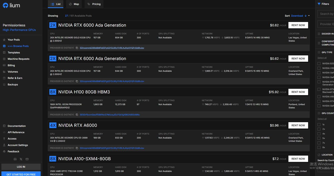Click the Machine Requests icon
334x176 pixels.
click(4, 59)
